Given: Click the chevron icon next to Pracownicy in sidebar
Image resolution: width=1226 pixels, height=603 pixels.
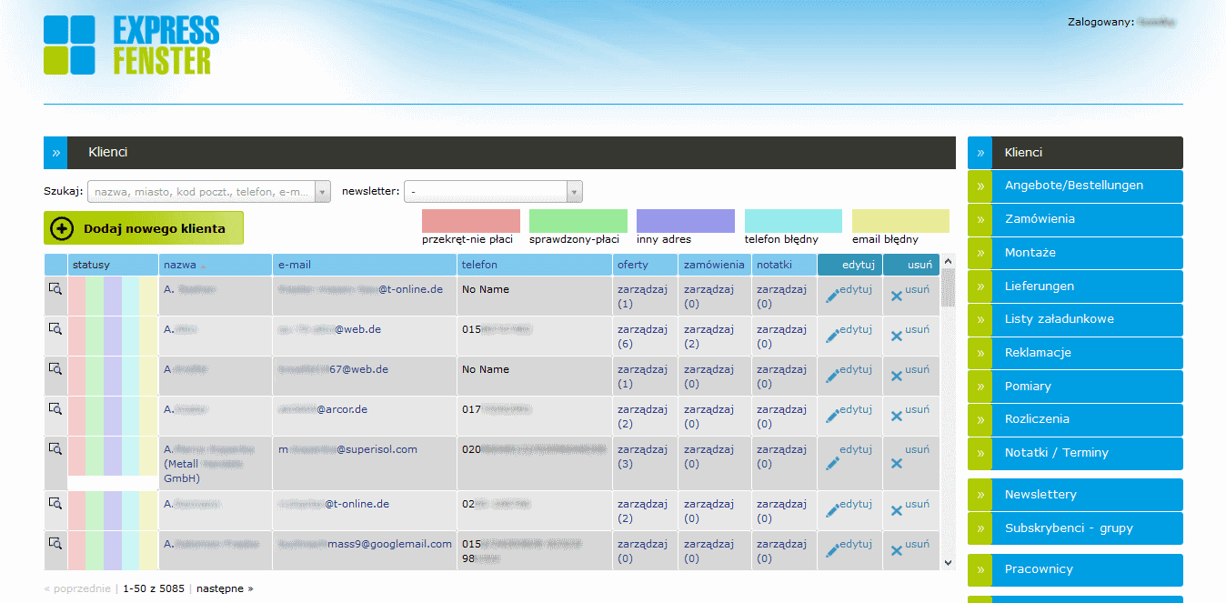Looking at the screenshot, I should tap(979, 568).
